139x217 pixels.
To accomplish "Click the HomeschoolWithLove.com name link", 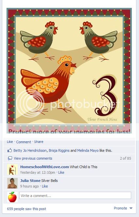I will tap(44, 167).
